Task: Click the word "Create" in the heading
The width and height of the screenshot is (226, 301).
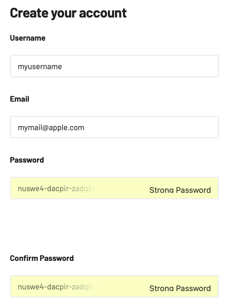Action: (29, 13)
